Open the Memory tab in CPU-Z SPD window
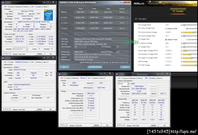198x135 pixels. pyautogui.click(x=140, y=78)
